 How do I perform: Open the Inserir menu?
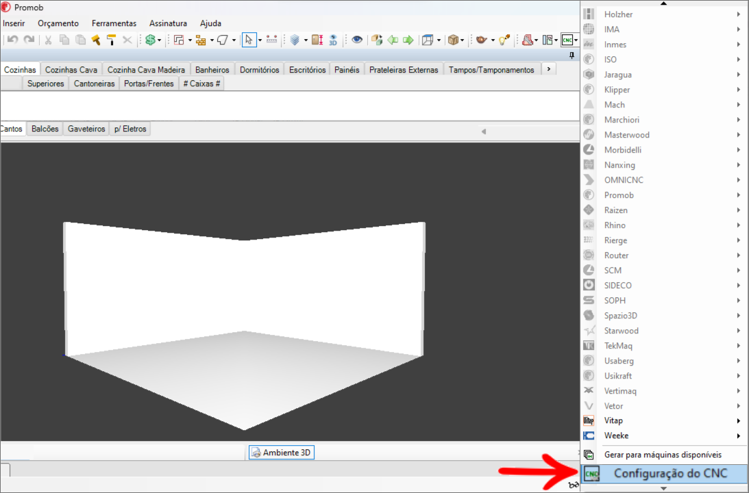tap(14, 23)
